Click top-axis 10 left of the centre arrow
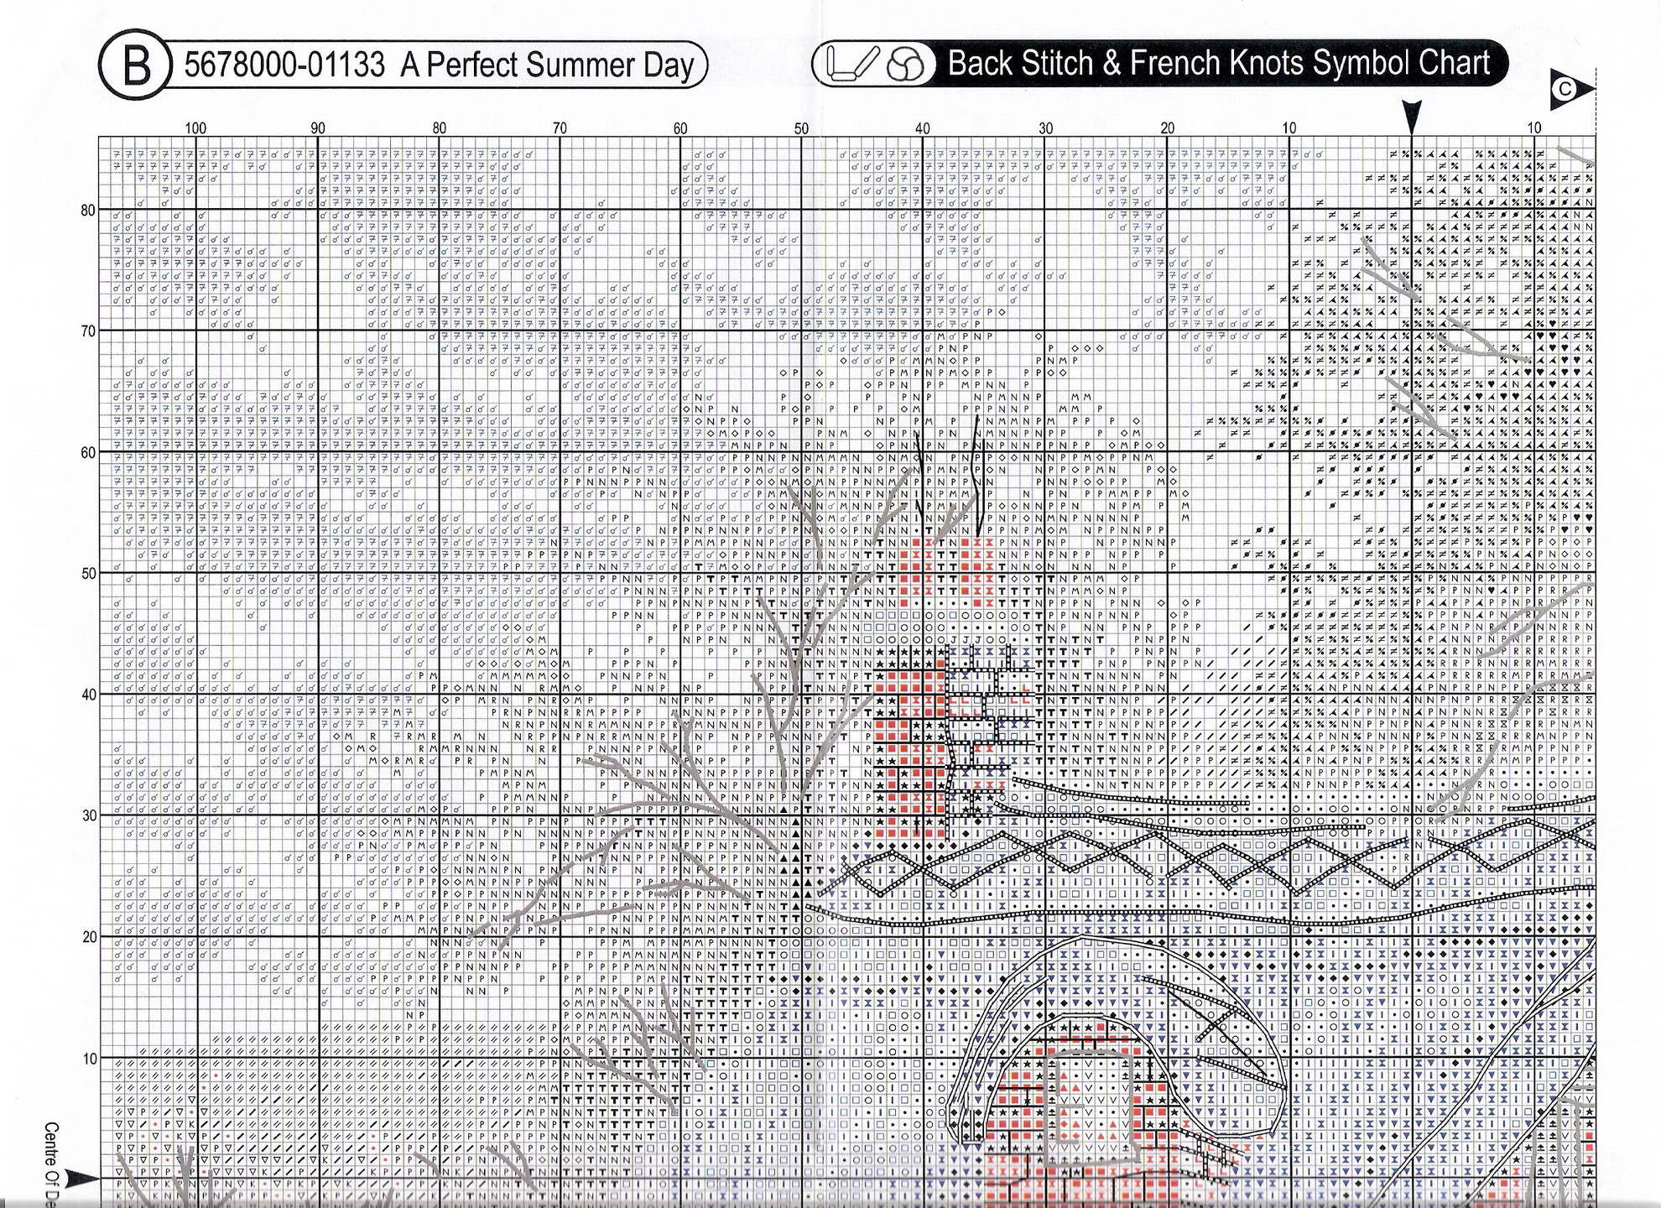The image size is (1661, 1208). coord(1289,128)
